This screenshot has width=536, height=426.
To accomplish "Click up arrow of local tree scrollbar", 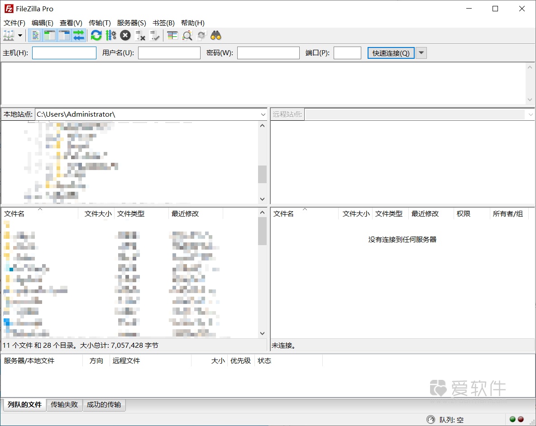I will [262, 126].
